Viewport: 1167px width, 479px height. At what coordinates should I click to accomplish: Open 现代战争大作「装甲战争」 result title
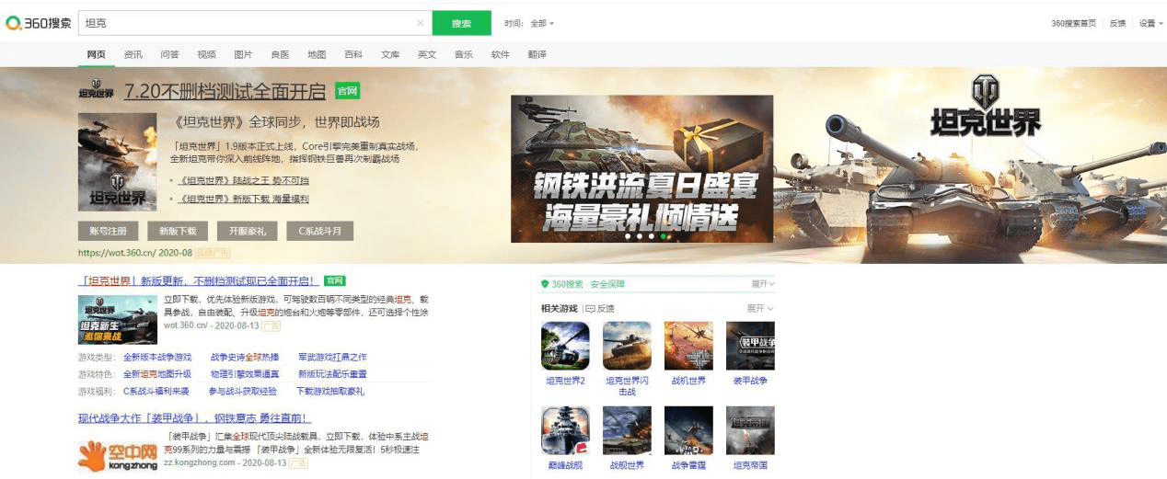[194, 418]
